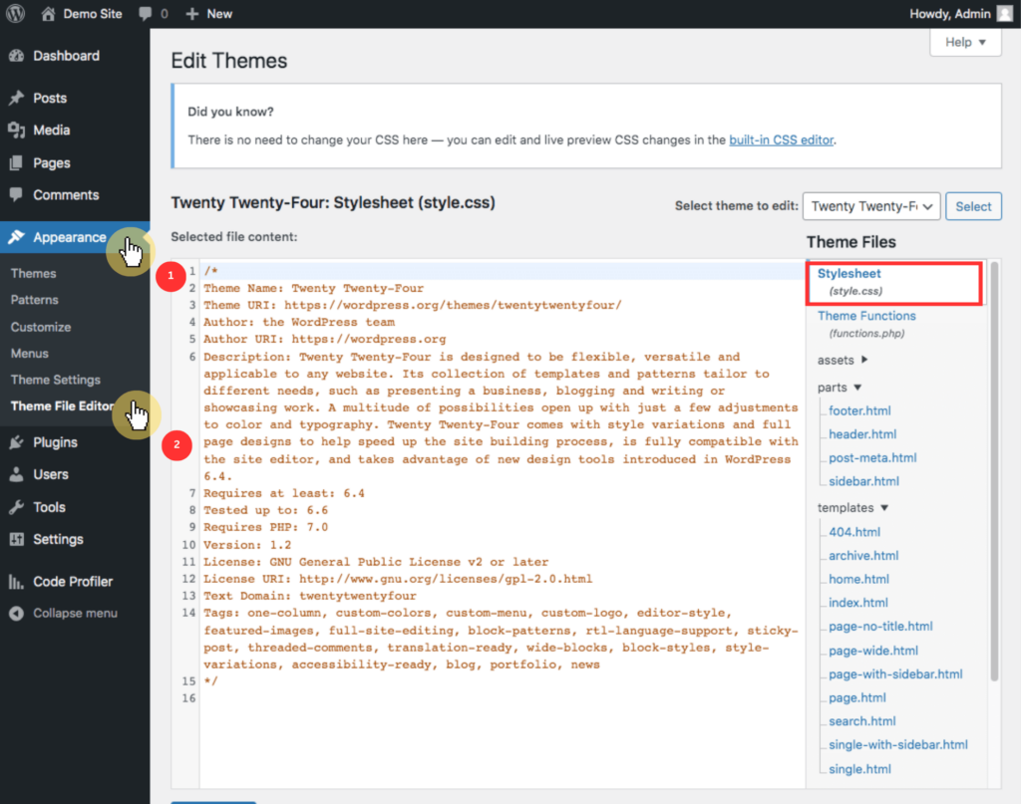
Task: Click the Pages icon in sidebar
Action: [x=16, y=162]
